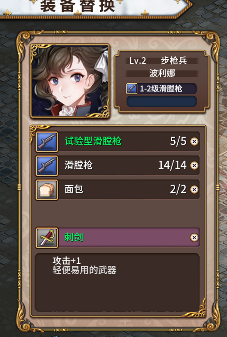Unequip 刺剑 via its X button
Screen dimensions: 227x337
(x=194, y=237)
